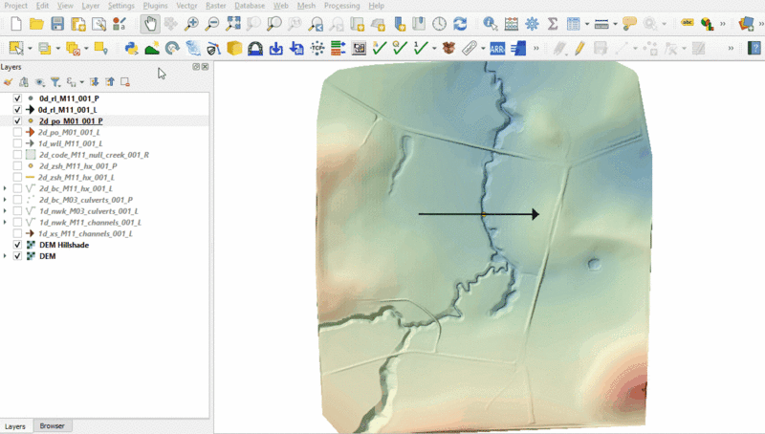This screenshot has height=434, width=765.
Task: Expand the 2d_bc_M11_hx_001_L layer node
Action: click(7, 188)
